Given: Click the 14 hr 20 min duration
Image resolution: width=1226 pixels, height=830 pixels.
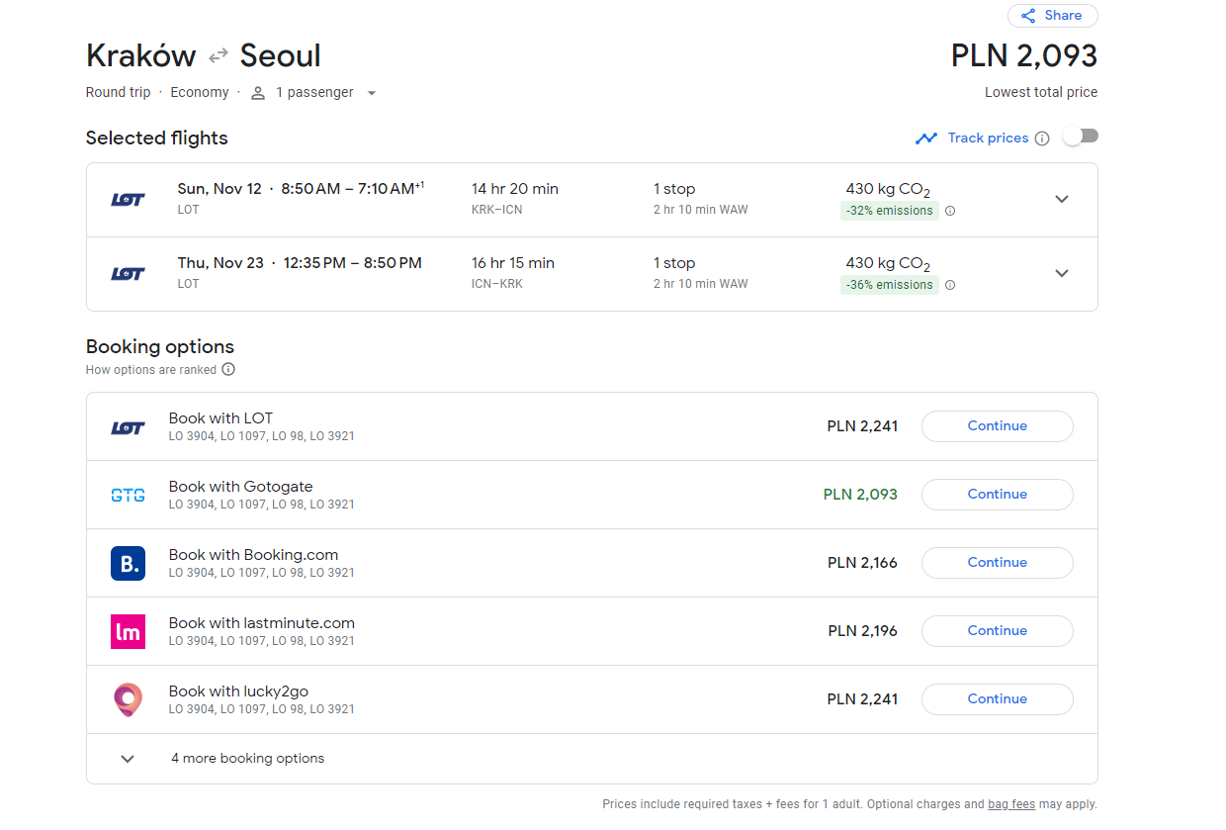Looking at the screenshot, I should [514, 189].
